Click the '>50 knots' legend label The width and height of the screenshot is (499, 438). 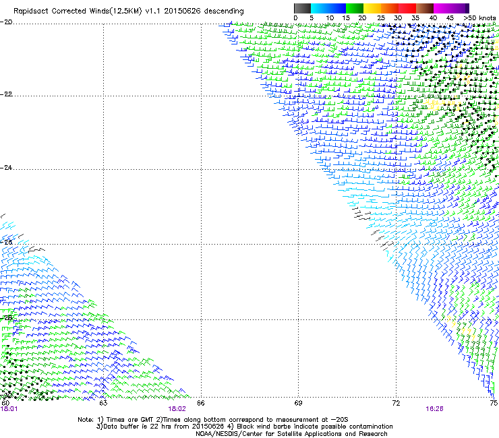pos(479,18)
